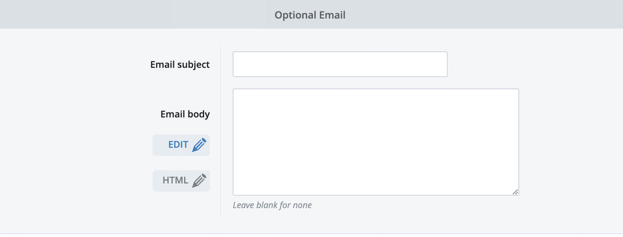Screen dimensions: 623x237
Task: Click the Leave blank for none hint text
Action: pos(272,205)
